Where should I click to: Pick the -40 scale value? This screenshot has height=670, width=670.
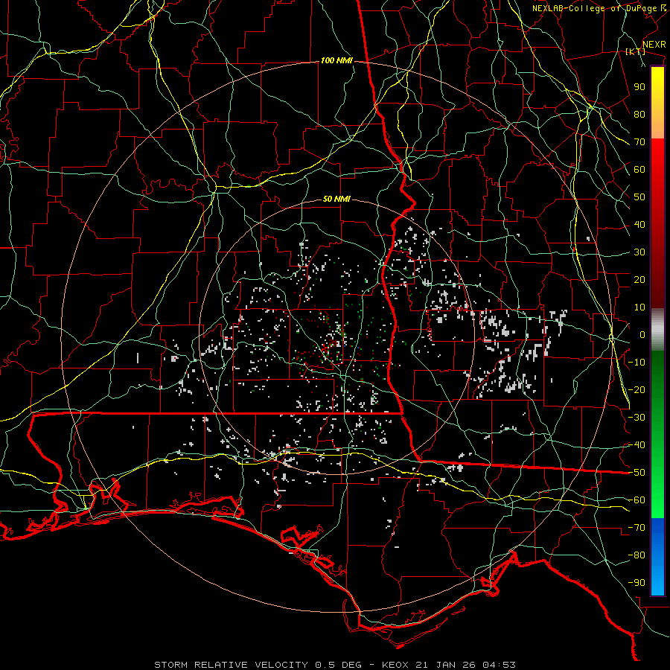(x=636, y=445)
